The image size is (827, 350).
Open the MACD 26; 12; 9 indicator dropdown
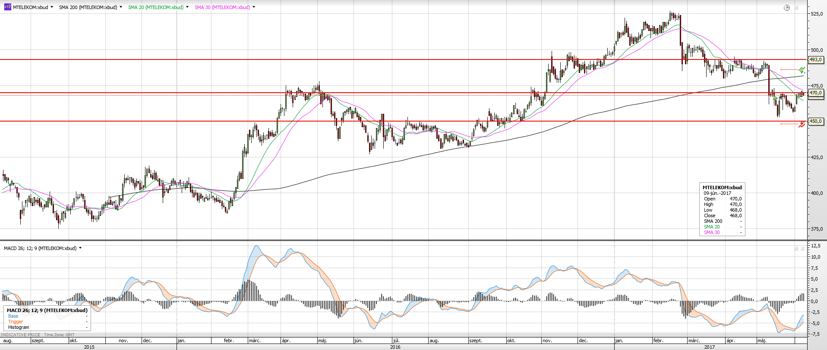(80, 248)
